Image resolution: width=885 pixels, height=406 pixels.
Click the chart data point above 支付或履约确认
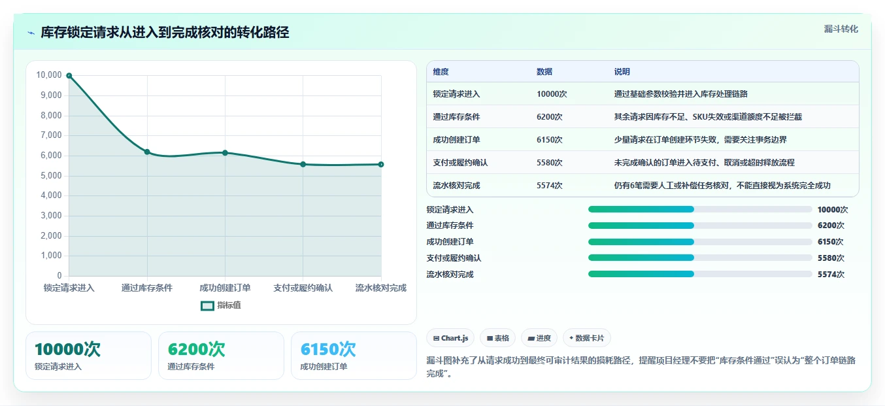303,164
